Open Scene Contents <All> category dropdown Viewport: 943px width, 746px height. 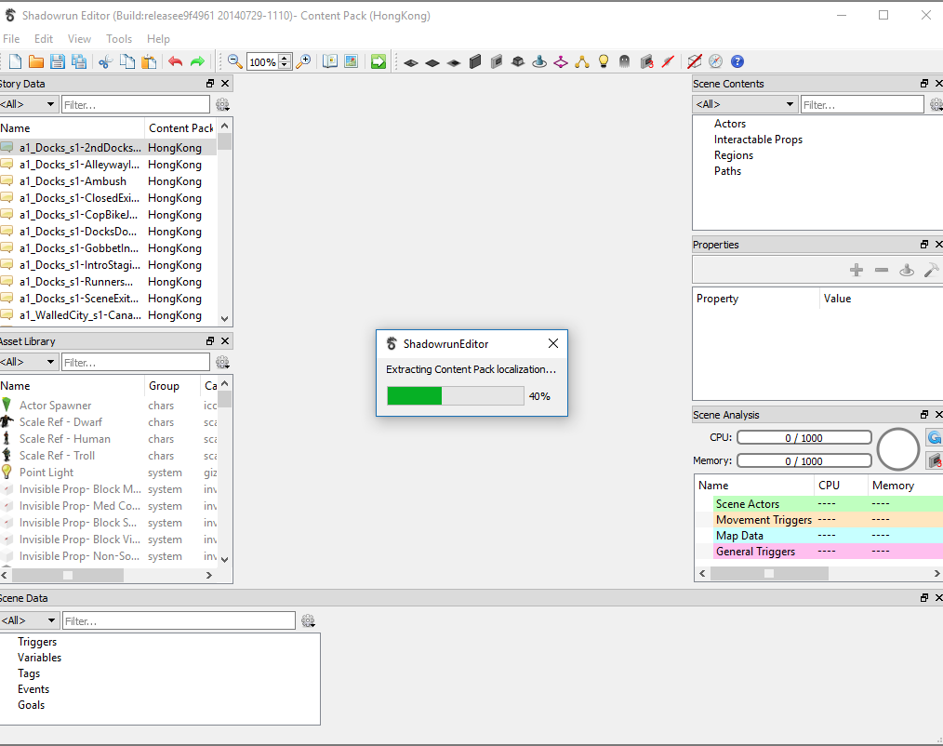[745, 105]
